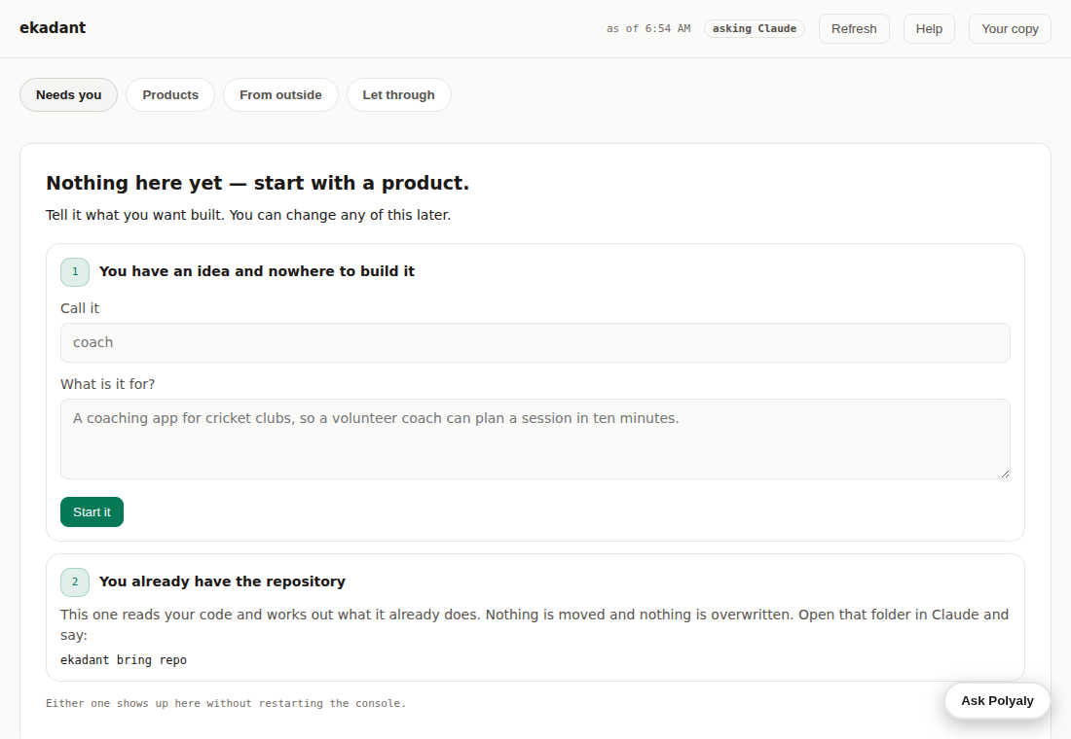
Task: Open the Ask Polyaly chat button
Action: (997, 701)
